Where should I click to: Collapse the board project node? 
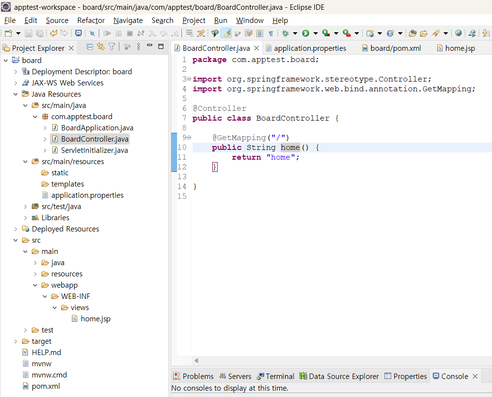[6, 61]
